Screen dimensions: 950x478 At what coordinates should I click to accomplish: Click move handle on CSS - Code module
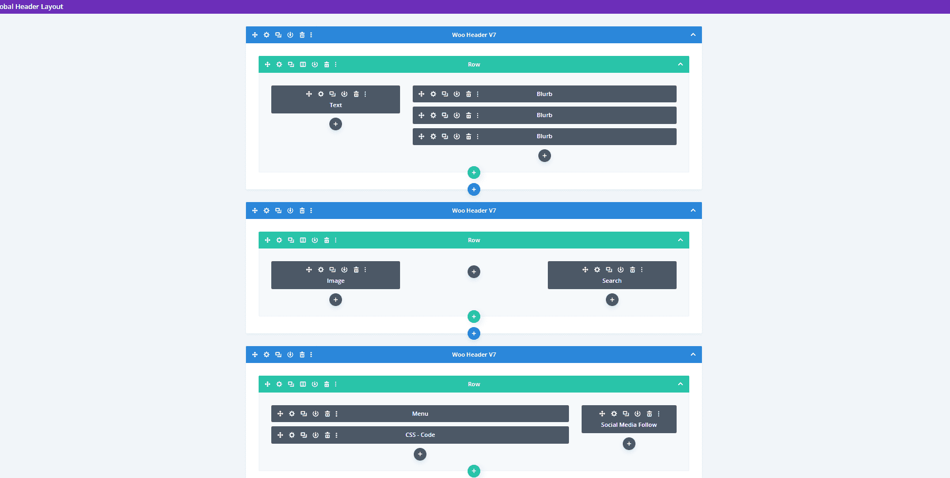pos(280,435)
